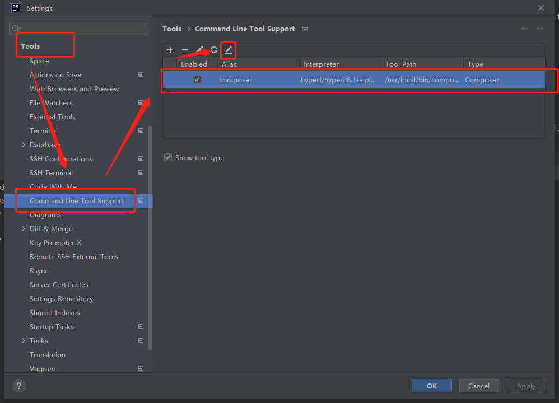559x403 pixels.
Task: Click project icon beside Tasks row
Action: [x=141, y=340]
